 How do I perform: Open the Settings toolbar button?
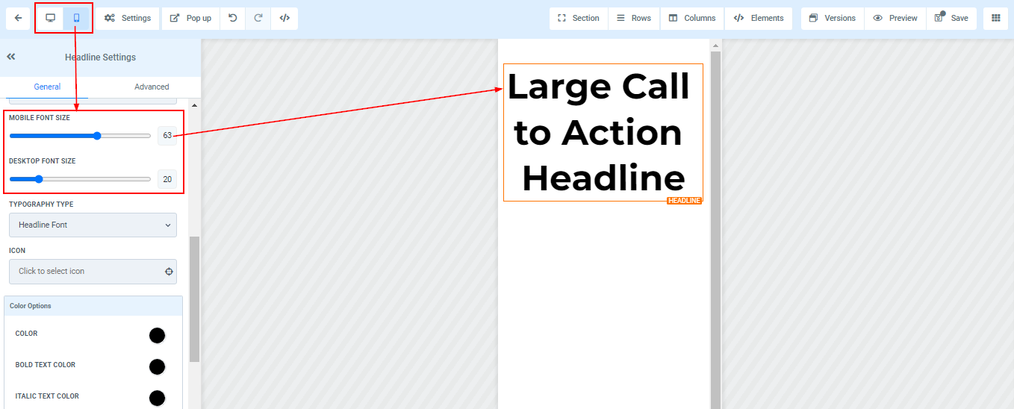click(128, 18)
